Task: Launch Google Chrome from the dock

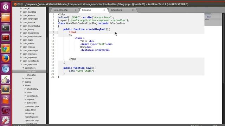Action: pyautogui.click(x=6, y=48)
